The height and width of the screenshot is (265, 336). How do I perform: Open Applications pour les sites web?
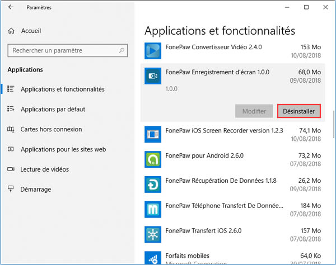coord(63,149)
